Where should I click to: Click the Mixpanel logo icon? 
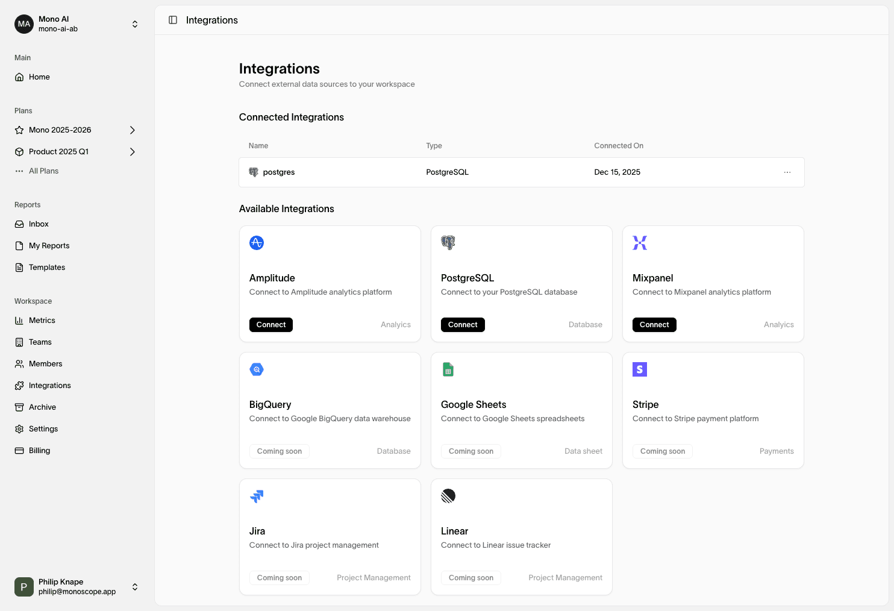pyautogui.click(x=640, y=243)
